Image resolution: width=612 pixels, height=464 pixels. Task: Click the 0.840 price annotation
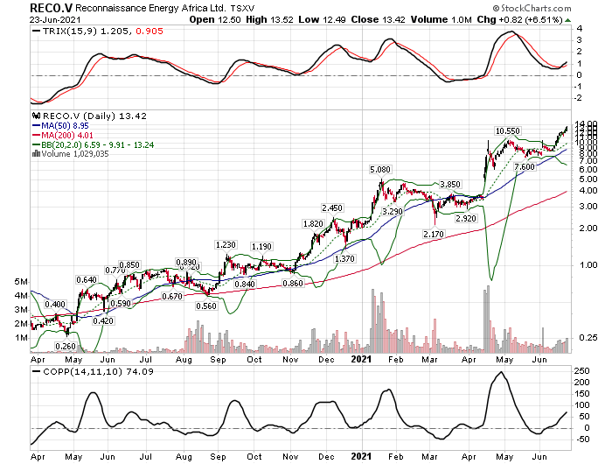245,285
